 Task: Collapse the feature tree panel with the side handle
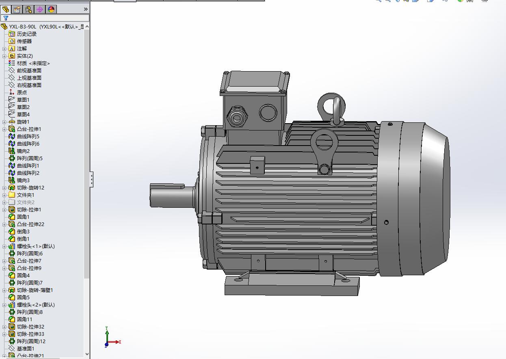(91, 179)
